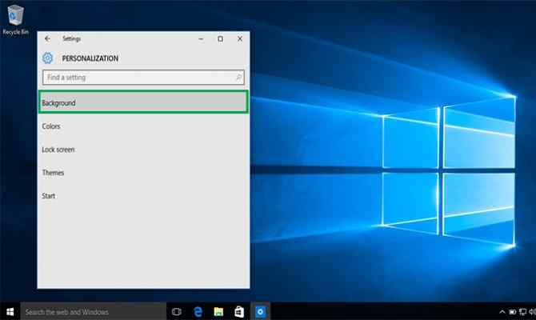Check the battery tray icon
Screen dimensions: 536x320
pos(513,312)
